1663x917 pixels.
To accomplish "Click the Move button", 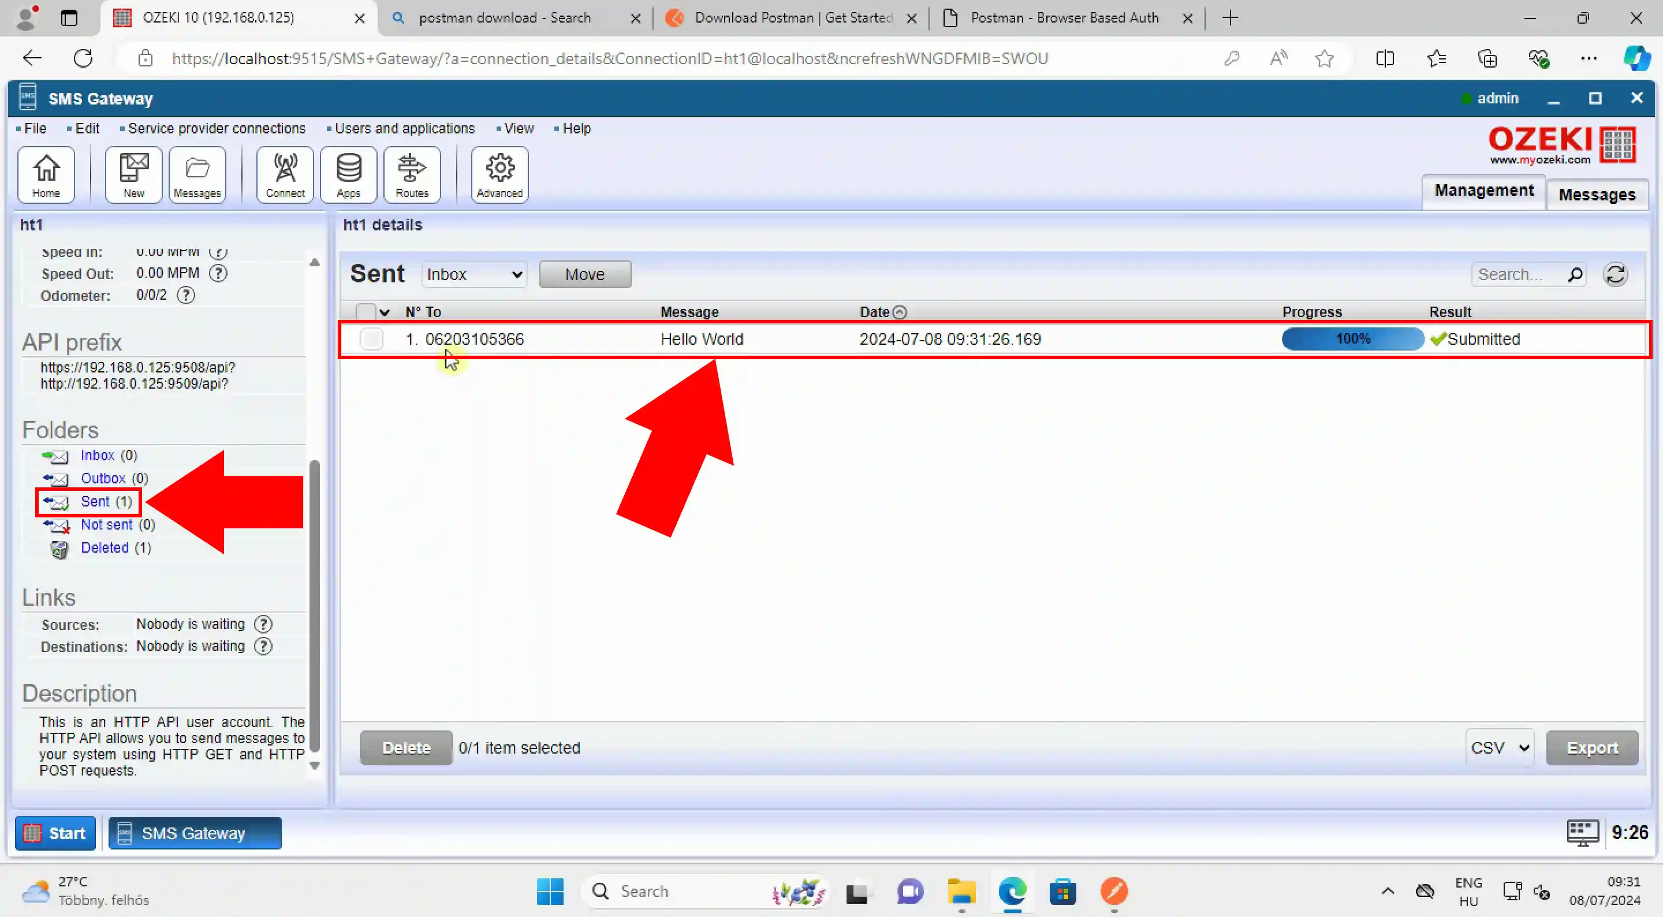I will coord(585,274).
